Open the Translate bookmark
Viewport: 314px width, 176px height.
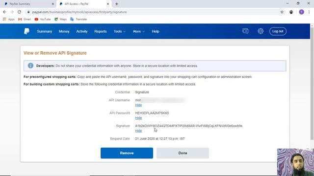click(x=78, y=19)
